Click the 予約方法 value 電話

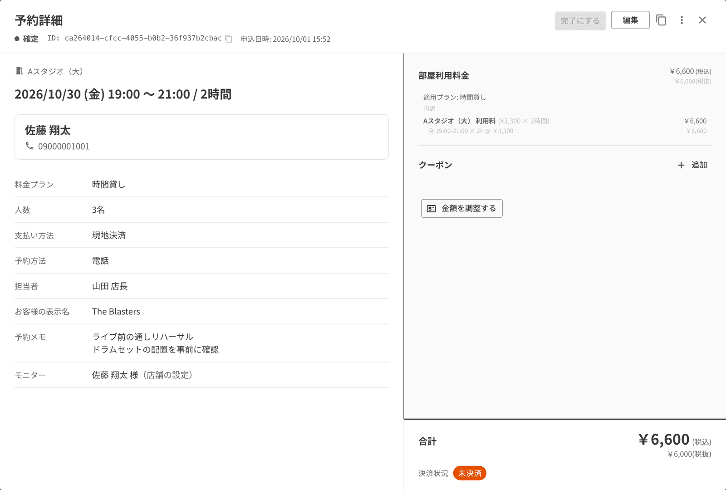tap(100, 260)
